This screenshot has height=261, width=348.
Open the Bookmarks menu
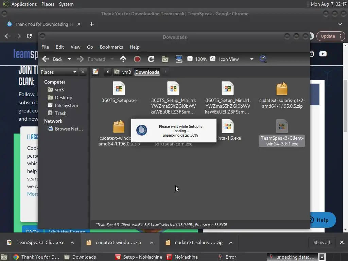[111, 47]
